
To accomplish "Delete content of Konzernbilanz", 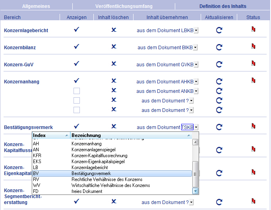I will click(x=114, y=46).
